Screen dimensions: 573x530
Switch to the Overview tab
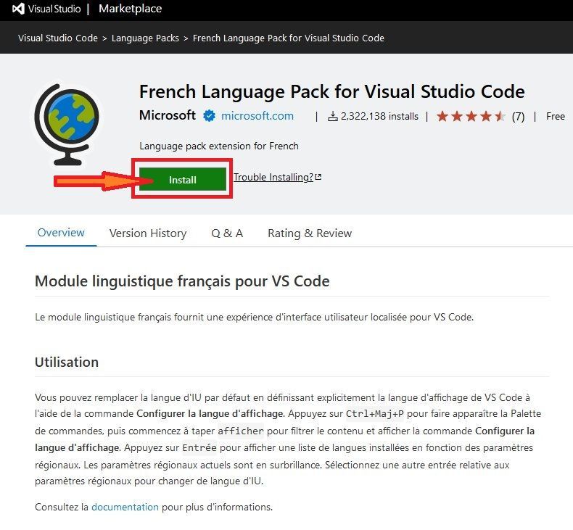(61, 233)
